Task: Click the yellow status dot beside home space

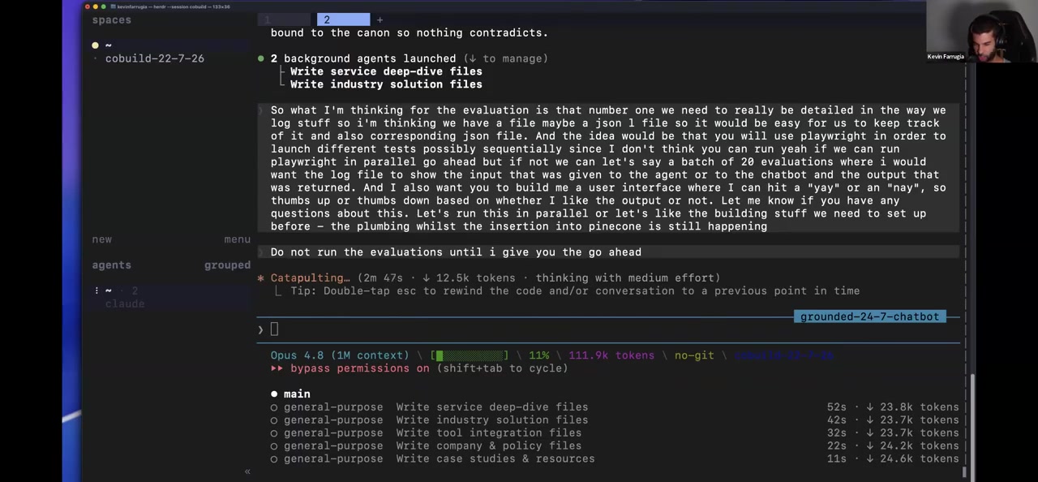Action: (x=95, y=45)
